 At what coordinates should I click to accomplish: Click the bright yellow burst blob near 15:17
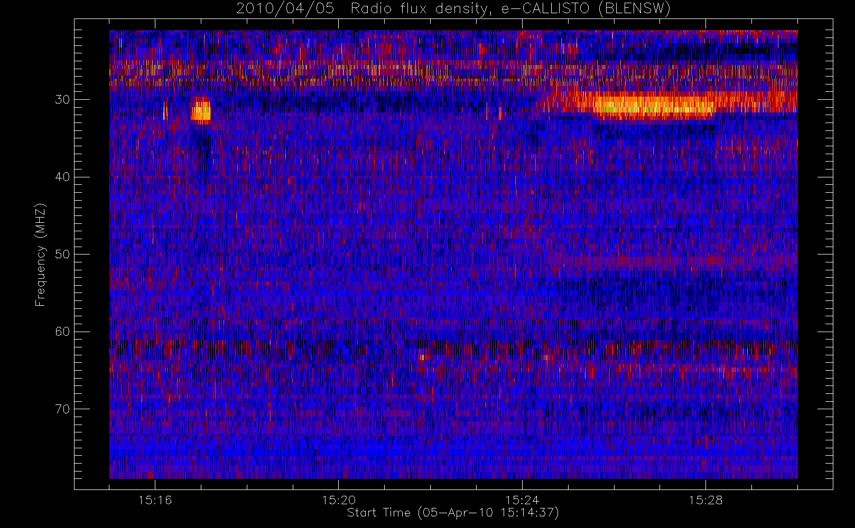(x=201, y=111)
